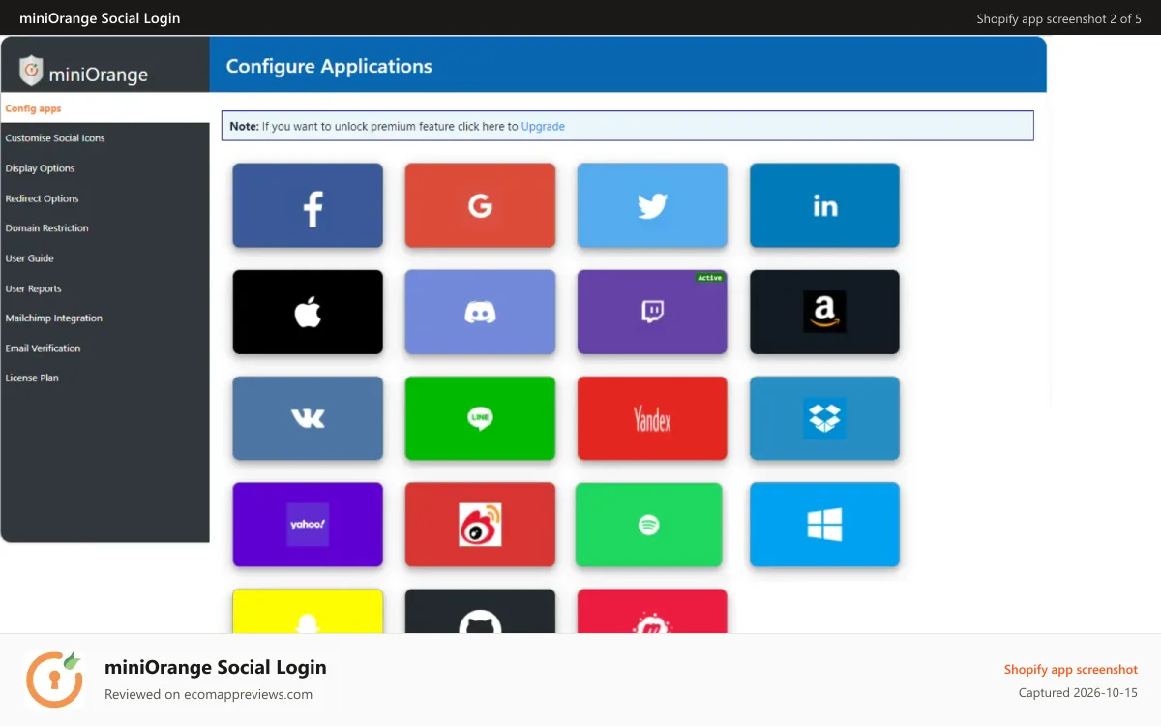1161x726 pixels.
Task: Select the GitHub application tile
Action: (480, 612)
